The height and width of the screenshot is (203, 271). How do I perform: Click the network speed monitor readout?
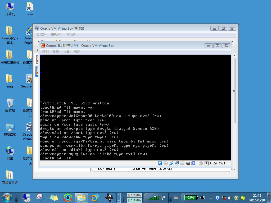pos(134,198)
